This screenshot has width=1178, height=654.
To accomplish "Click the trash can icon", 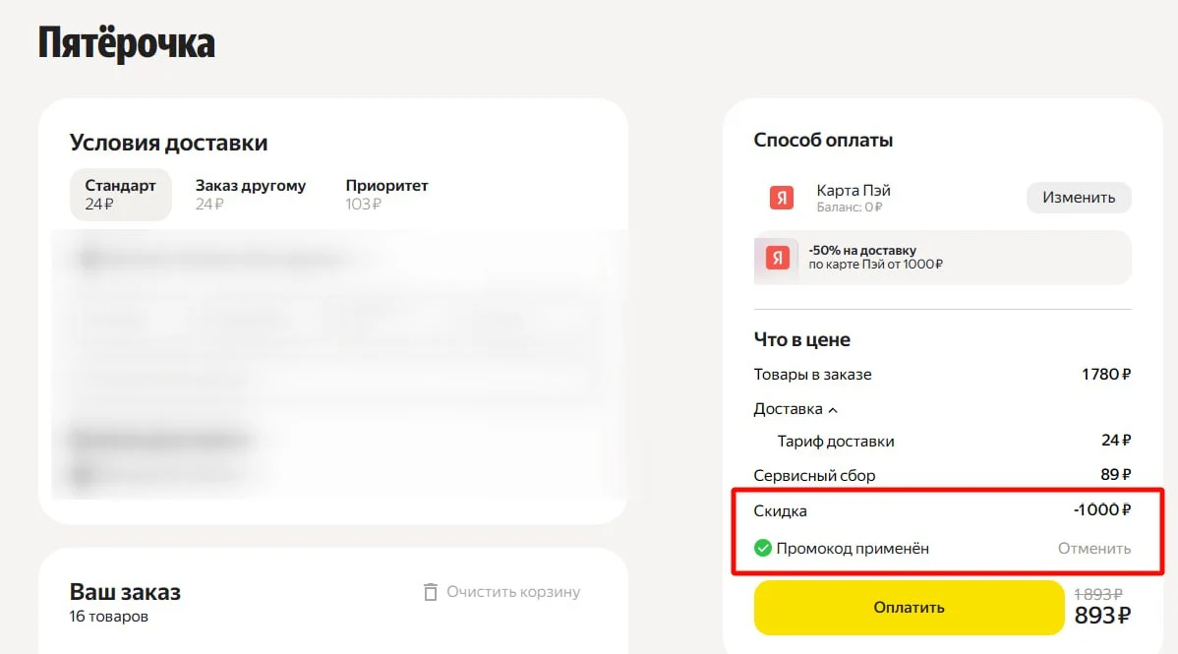I will tap(431, 592).
